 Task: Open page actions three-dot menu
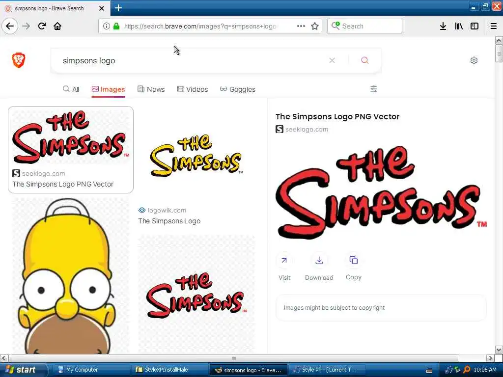coord(301,26)
